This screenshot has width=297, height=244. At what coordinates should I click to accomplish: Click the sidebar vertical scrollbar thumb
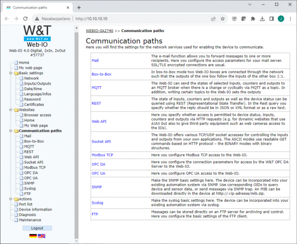pos(77,135)
